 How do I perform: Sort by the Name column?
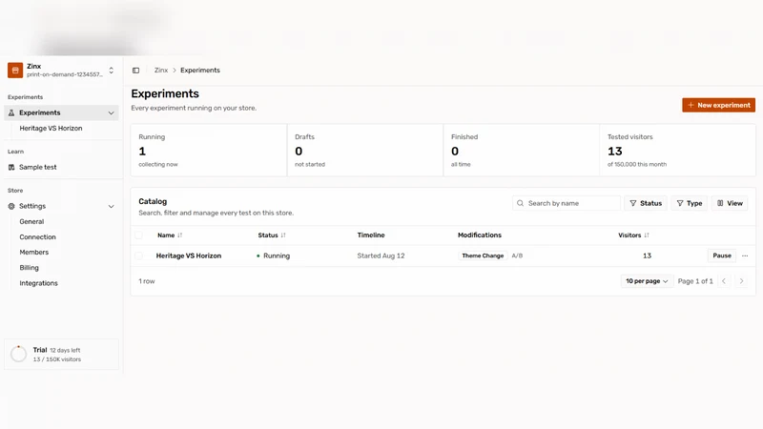[170, 235]
